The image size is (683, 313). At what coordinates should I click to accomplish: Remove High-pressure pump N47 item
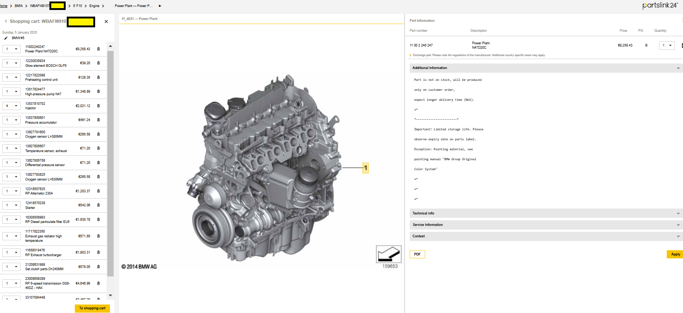(x=98, y=92)
